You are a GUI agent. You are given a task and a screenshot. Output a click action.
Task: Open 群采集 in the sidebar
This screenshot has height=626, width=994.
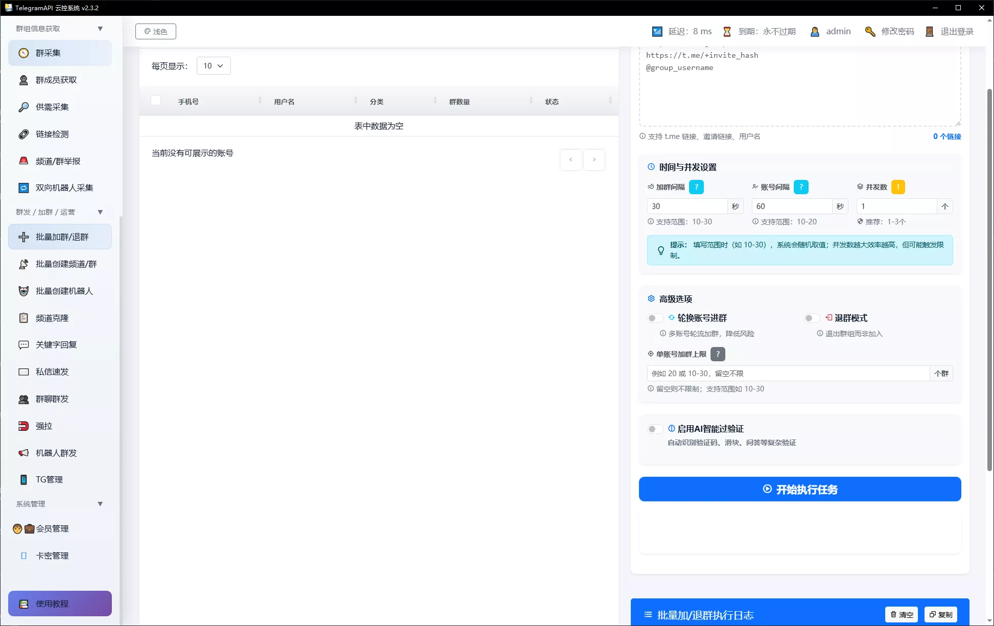[60, 53]
